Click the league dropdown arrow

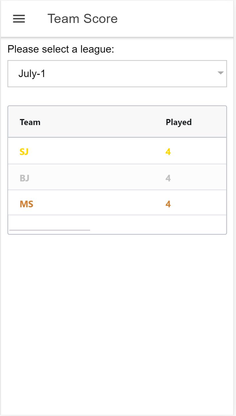220,73
